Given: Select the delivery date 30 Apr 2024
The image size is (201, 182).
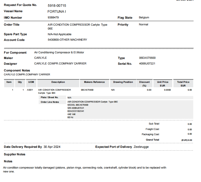Looking at the screenshot, I should click(52, 147).
